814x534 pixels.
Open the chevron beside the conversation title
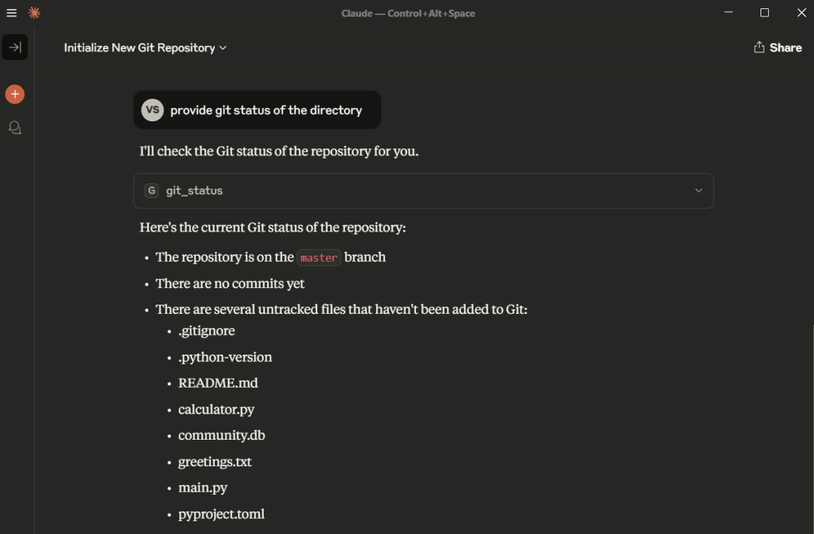click(x=223, y=48)
